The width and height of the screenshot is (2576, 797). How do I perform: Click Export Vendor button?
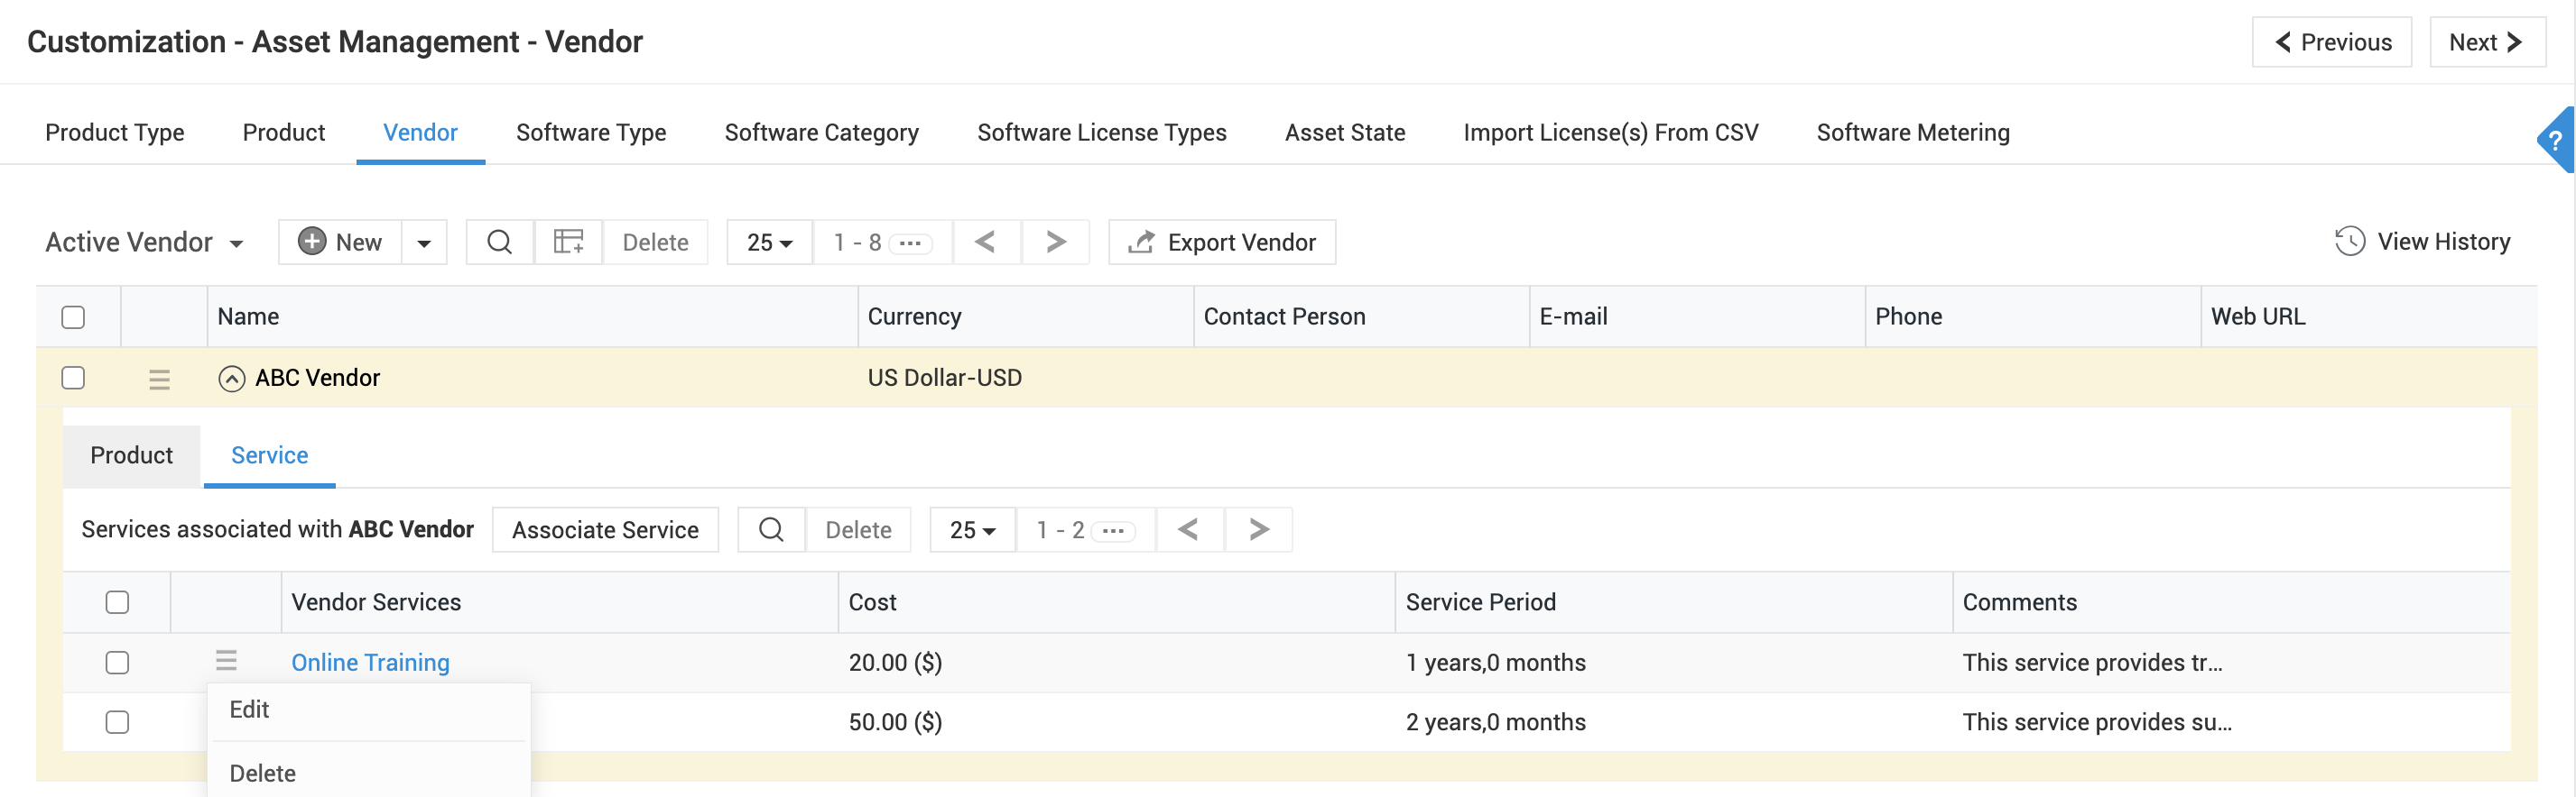point(1222,243)
